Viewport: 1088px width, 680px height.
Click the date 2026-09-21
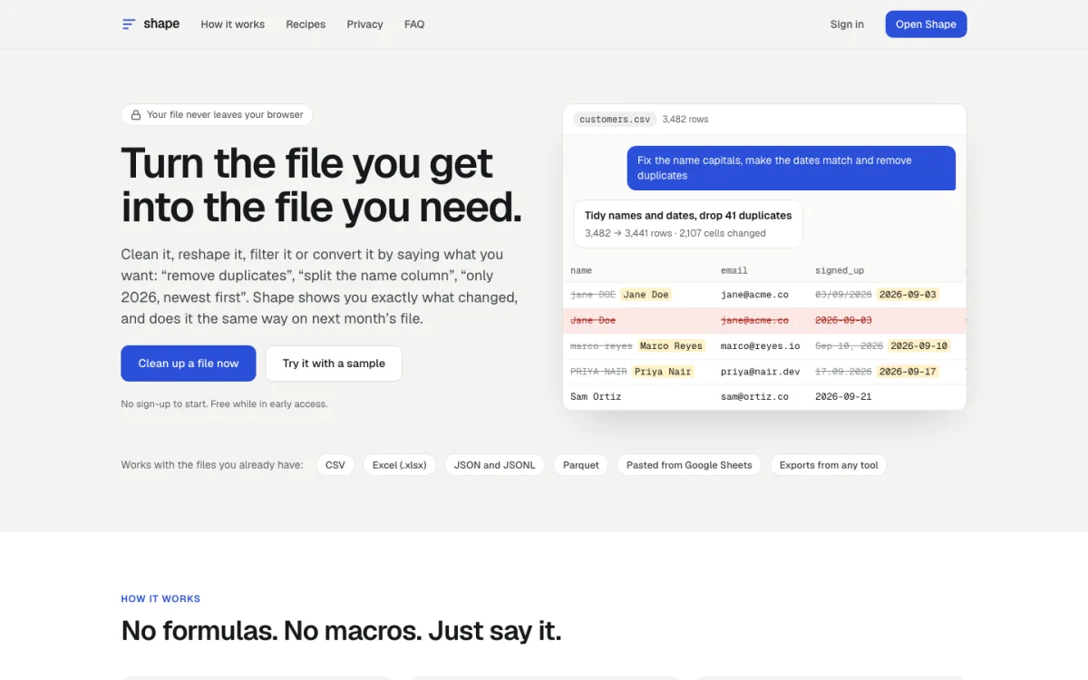coord(843,396)
